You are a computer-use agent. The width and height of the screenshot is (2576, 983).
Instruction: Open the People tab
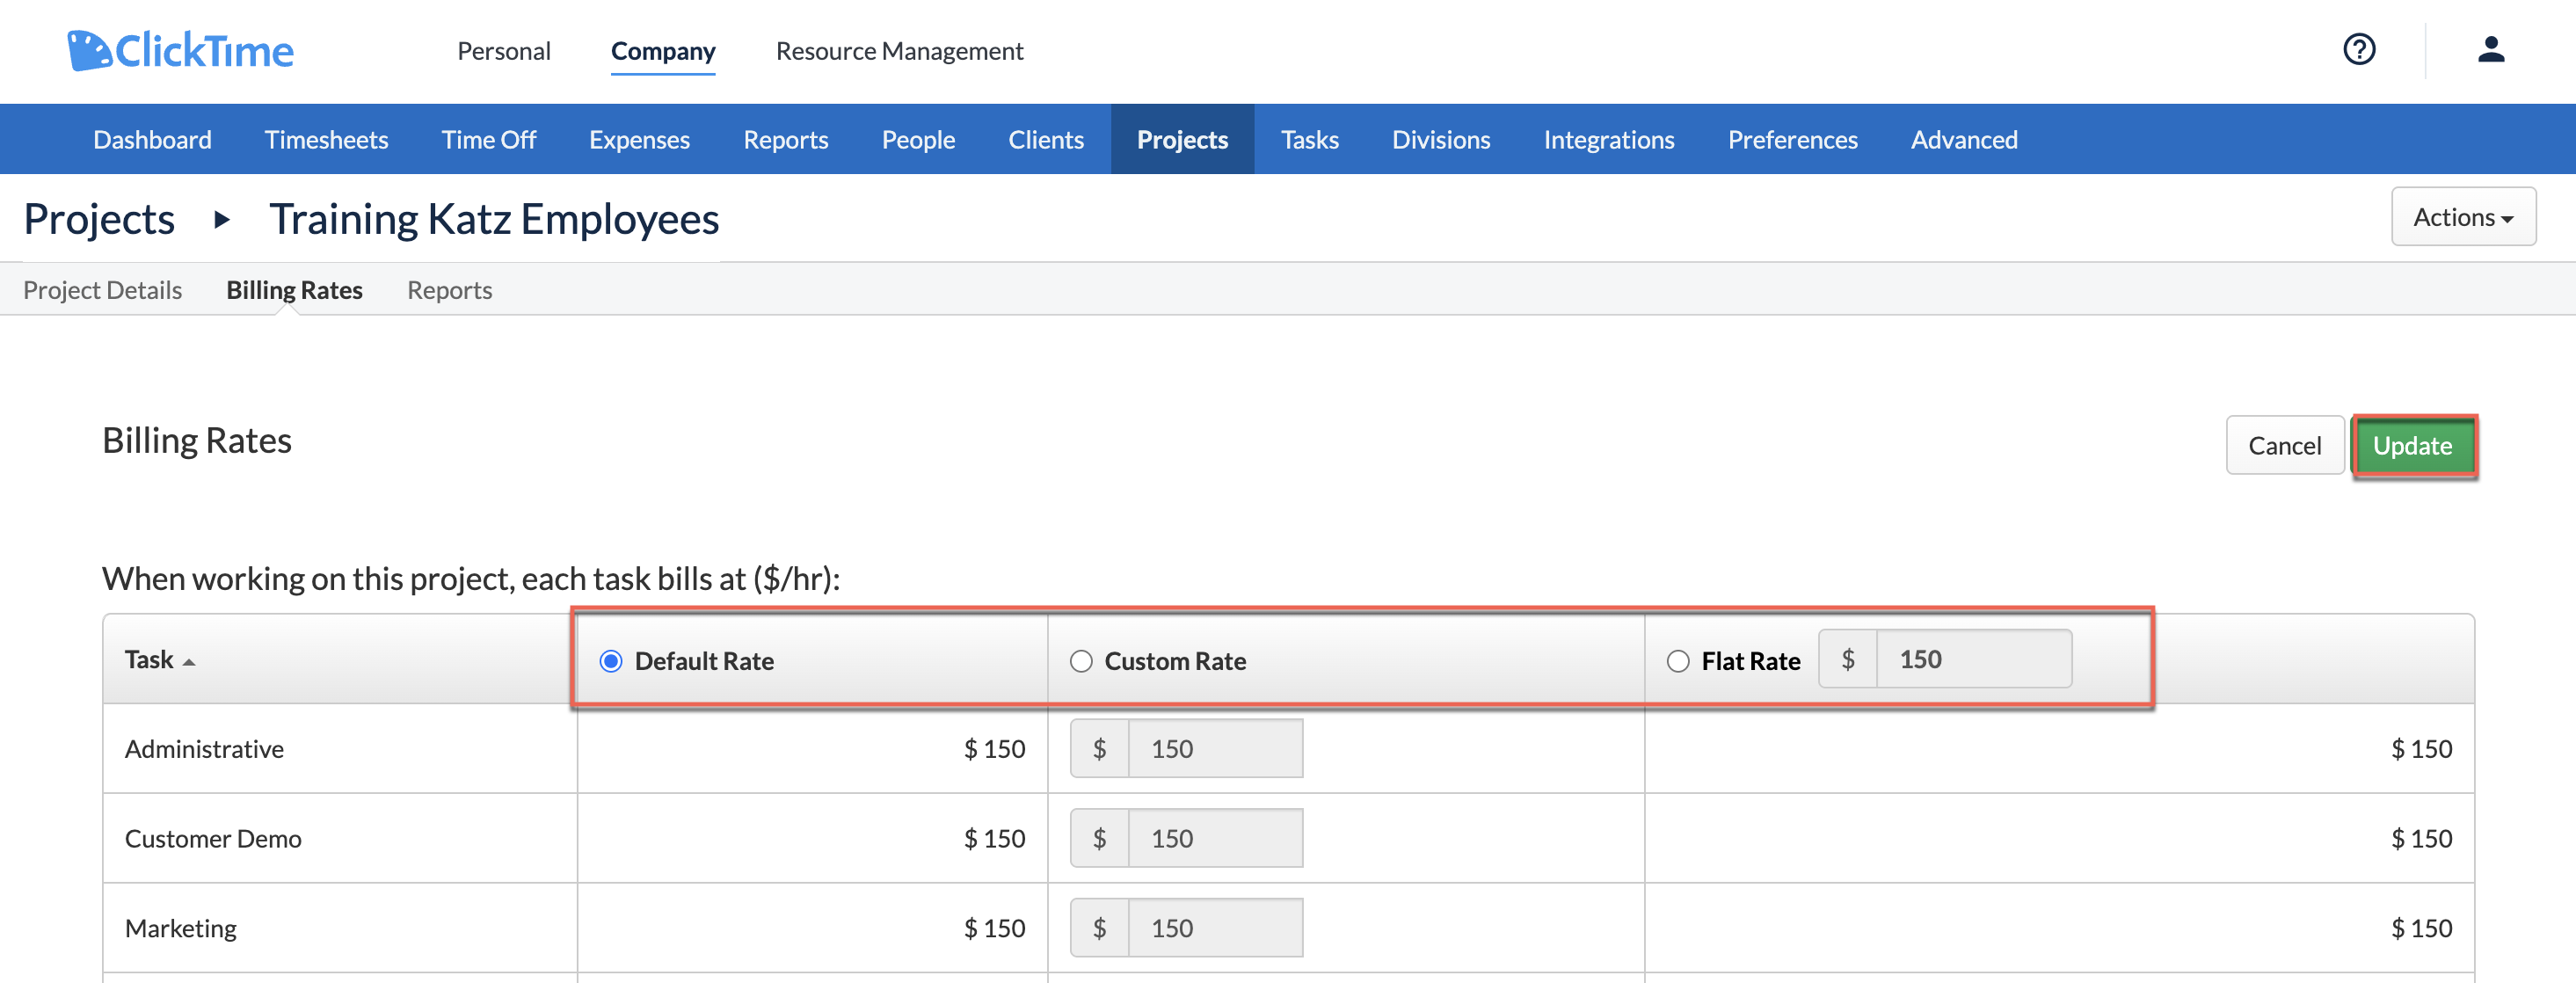[x=918, y=139]
